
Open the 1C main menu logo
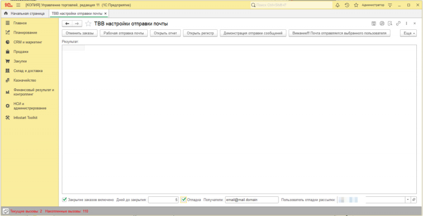click(x=9, y=5)
